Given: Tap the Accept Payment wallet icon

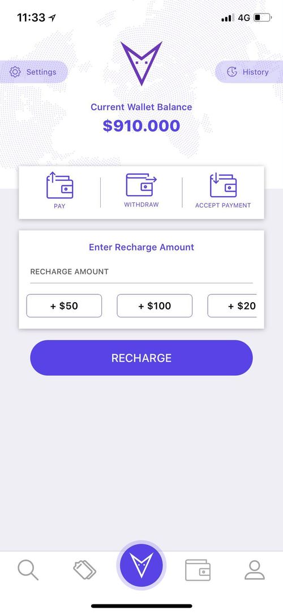Looking at the screenshot, I should coord(223,185).
